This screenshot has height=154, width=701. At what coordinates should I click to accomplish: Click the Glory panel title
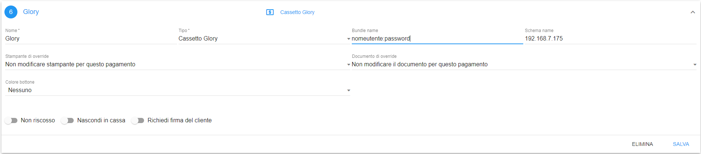(x=31, y=12)
